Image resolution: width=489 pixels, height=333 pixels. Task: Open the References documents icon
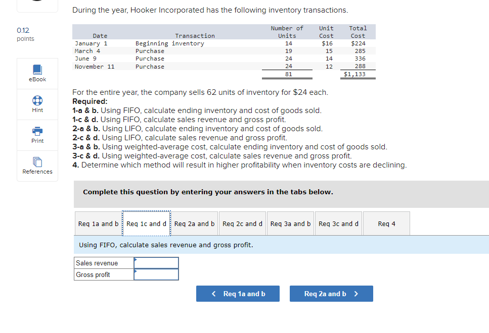point(37,162)
